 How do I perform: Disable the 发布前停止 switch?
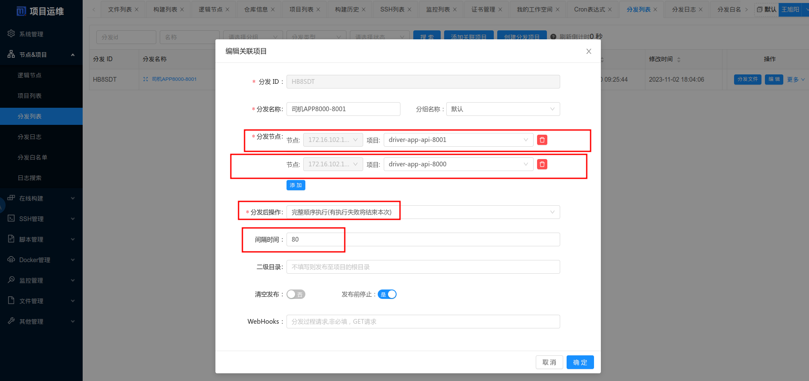coord(387,294)
